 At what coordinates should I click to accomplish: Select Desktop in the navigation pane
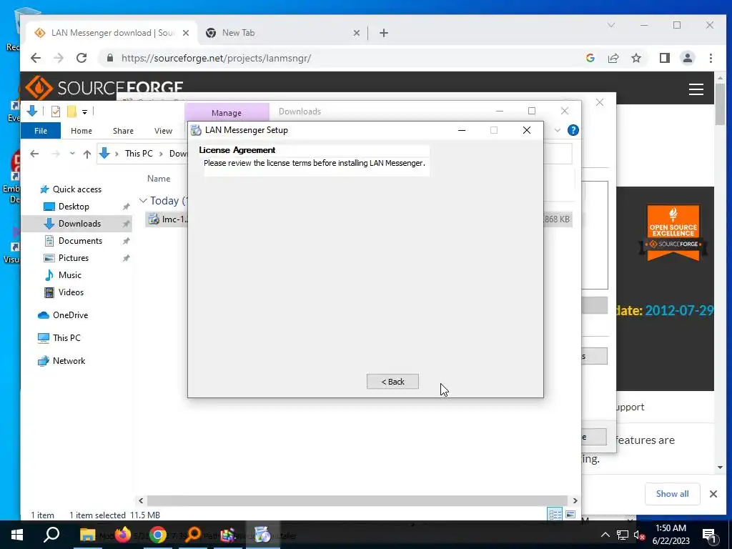tap(74, 207)
